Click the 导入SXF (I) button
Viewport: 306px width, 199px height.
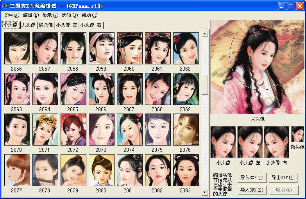pyautogui.click(x=252, y=178)
